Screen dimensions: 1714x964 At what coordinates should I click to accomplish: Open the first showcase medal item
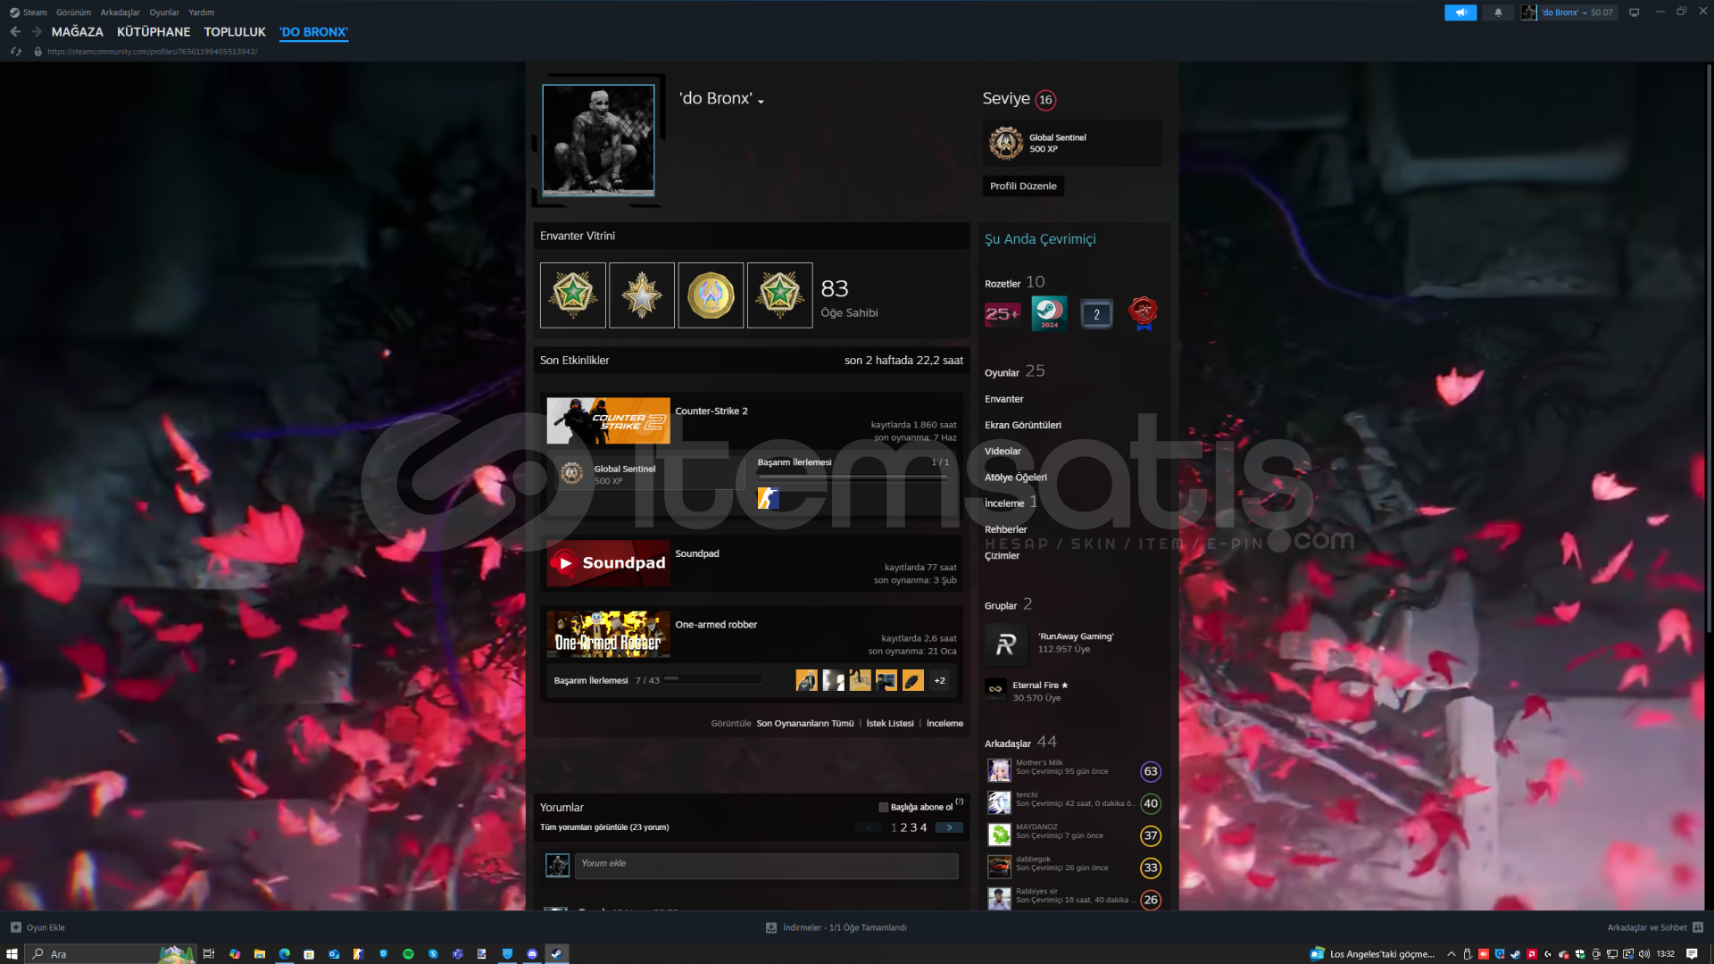coord(573,295)
